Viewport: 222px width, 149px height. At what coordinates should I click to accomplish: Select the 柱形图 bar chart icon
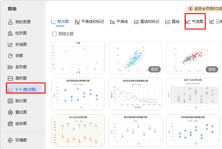[10, 33]
